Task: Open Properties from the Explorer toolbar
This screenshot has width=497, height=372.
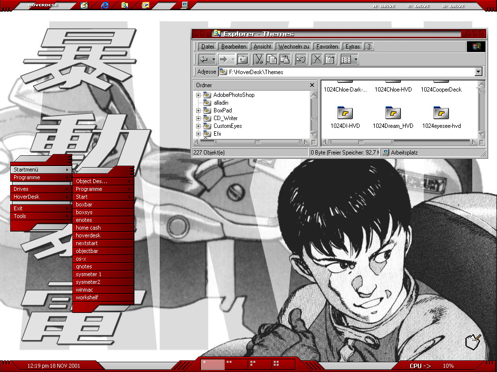Action: [330, 59]
